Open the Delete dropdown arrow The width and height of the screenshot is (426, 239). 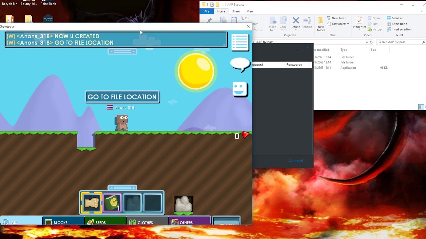tap(296, 30)
